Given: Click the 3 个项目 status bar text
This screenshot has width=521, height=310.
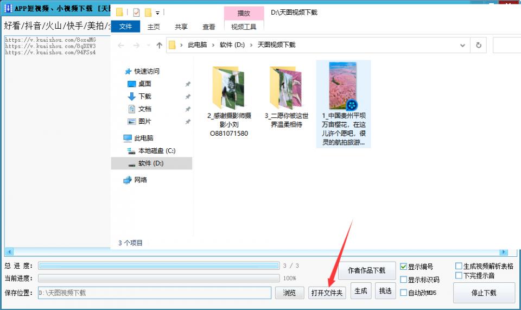Looking at the screenshot, I should tap(130, 243).
